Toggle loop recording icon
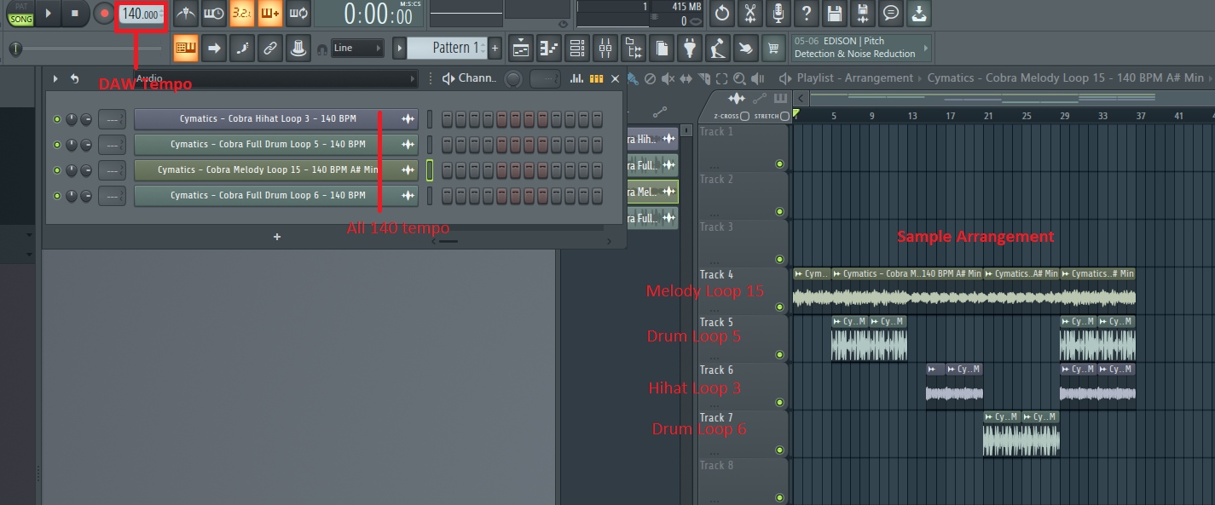Image resolution: width=1215 pixels, height=505 pixels. click(x=298, y=14)
